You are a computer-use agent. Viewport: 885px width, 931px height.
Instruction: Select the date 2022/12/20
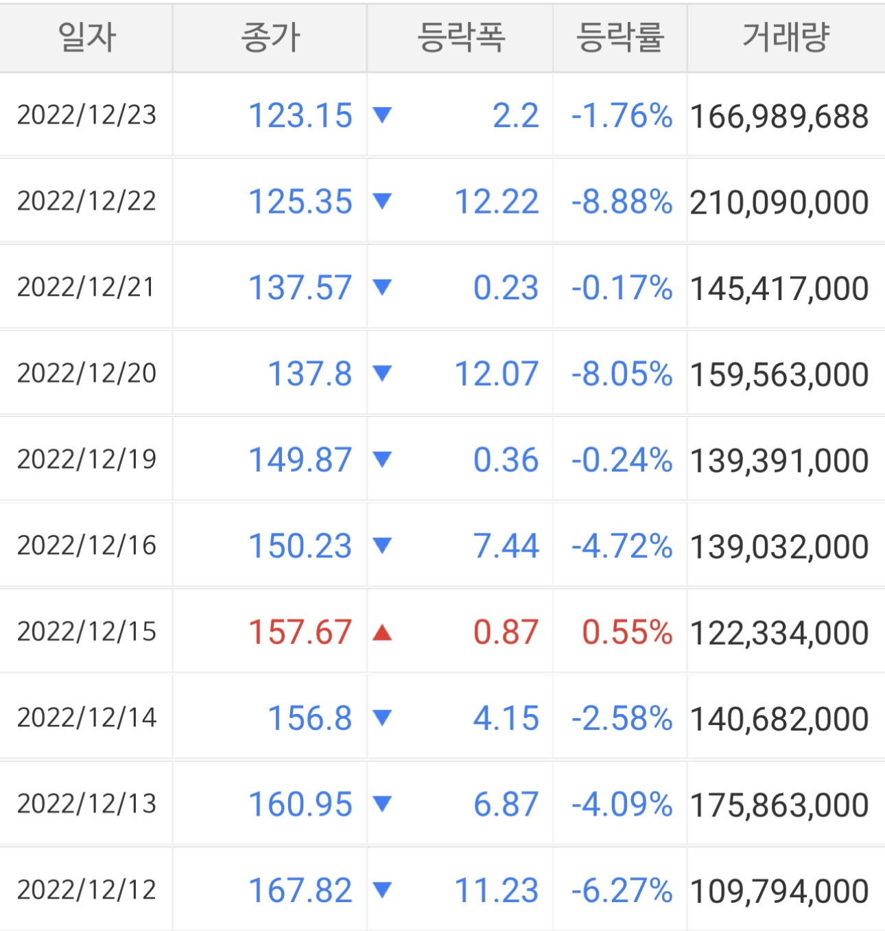(87, 373)
